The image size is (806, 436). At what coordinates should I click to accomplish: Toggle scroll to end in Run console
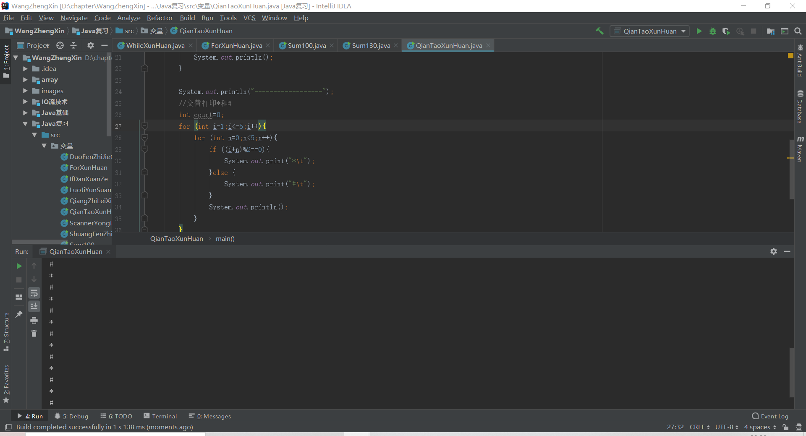34,306
